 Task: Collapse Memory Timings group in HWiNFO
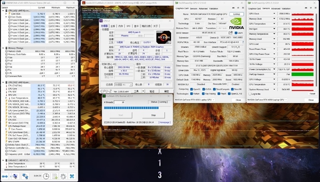coord(3,48)
